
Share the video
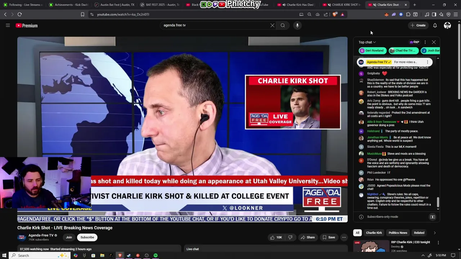point(308,237)
